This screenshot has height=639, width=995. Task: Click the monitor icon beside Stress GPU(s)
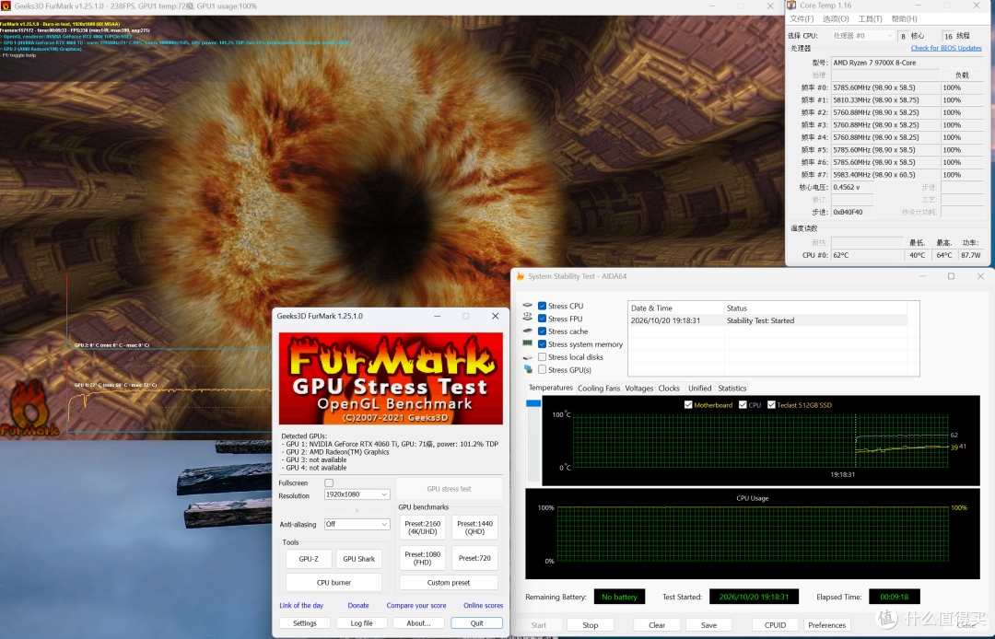[x=527, y=369]
